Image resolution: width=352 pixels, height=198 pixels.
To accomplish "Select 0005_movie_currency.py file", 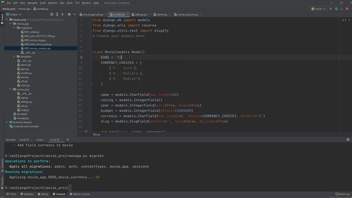I will (37, 48).
